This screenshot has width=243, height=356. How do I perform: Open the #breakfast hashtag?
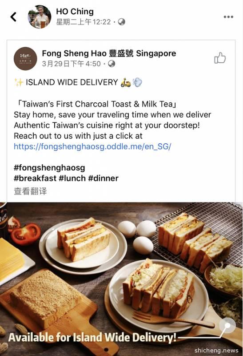(x=35, y=178)
